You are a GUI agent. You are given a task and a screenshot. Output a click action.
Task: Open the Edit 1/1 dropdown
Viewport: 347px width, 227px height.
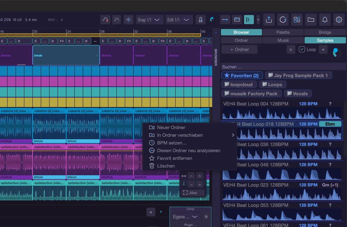click(x=179, y=20)
